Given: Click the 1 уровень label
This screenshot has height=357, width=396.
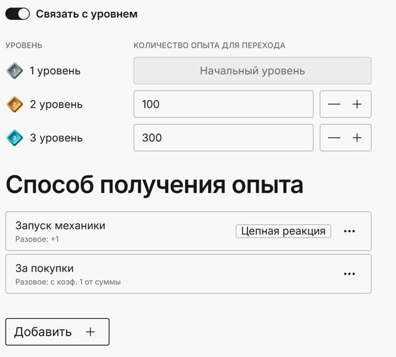Looking at the screenshot, I should point(55,71).
